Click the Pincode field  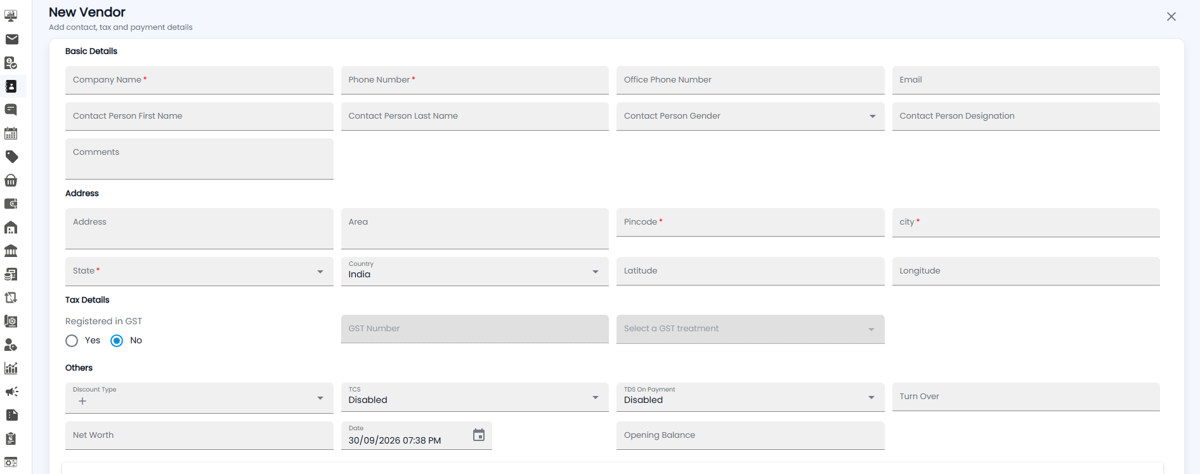(x=750, y=222)
